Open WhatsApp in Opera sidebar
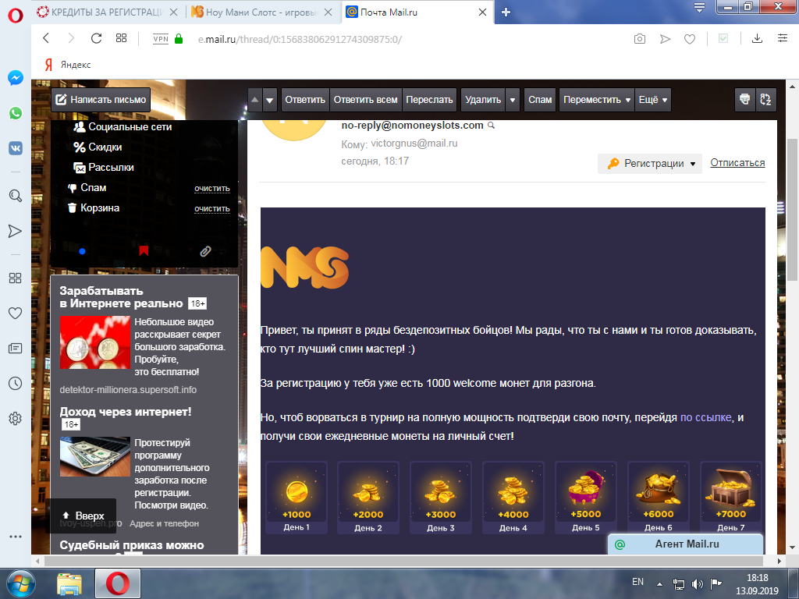The image size is (799, 599). (16, 113)
